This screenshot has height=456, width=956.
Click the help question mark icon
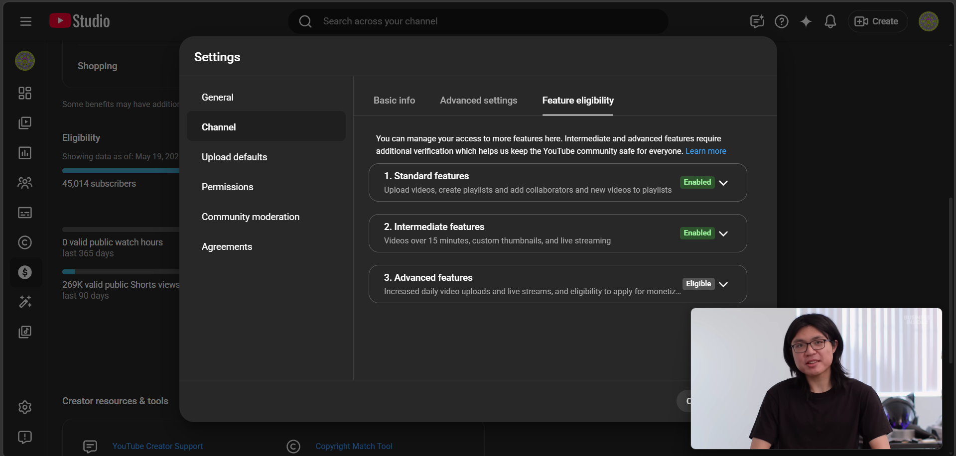click(781, 21)
